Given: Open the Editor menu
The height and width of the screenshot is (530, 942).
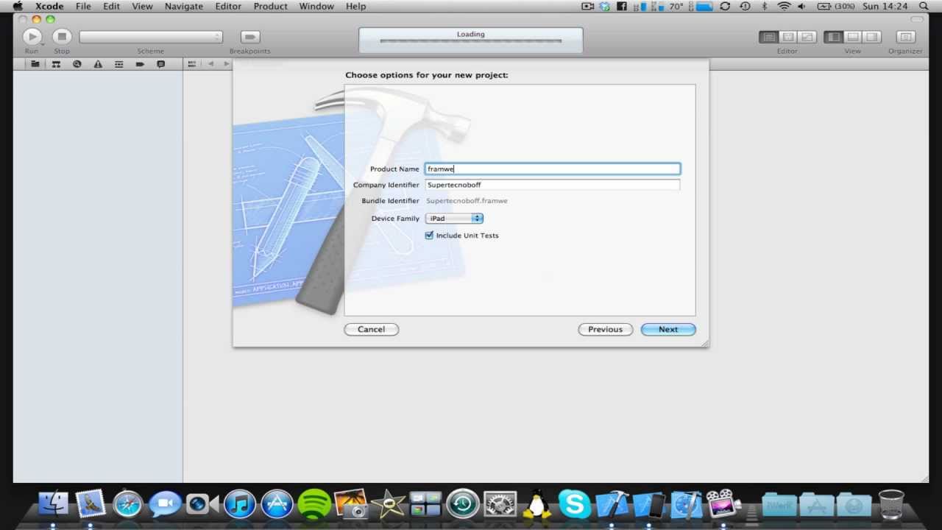Looking at the screenshot, I should tap(228, 6).
